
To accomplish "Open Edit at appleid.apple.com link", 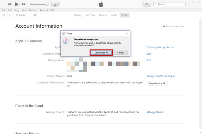I will point(160,47).
